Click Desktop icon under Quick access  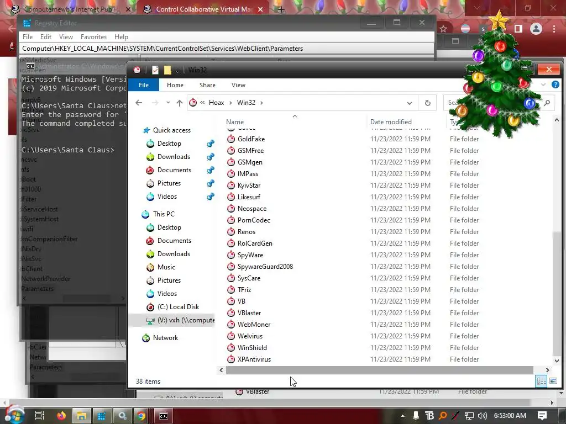coord(150,144)
